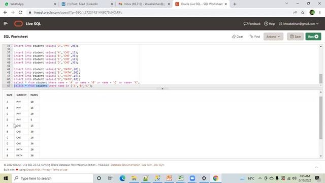The height and width of the screenshot is (183, 325).
Task: Open the Help link in header
Action: tap(270, 24)
